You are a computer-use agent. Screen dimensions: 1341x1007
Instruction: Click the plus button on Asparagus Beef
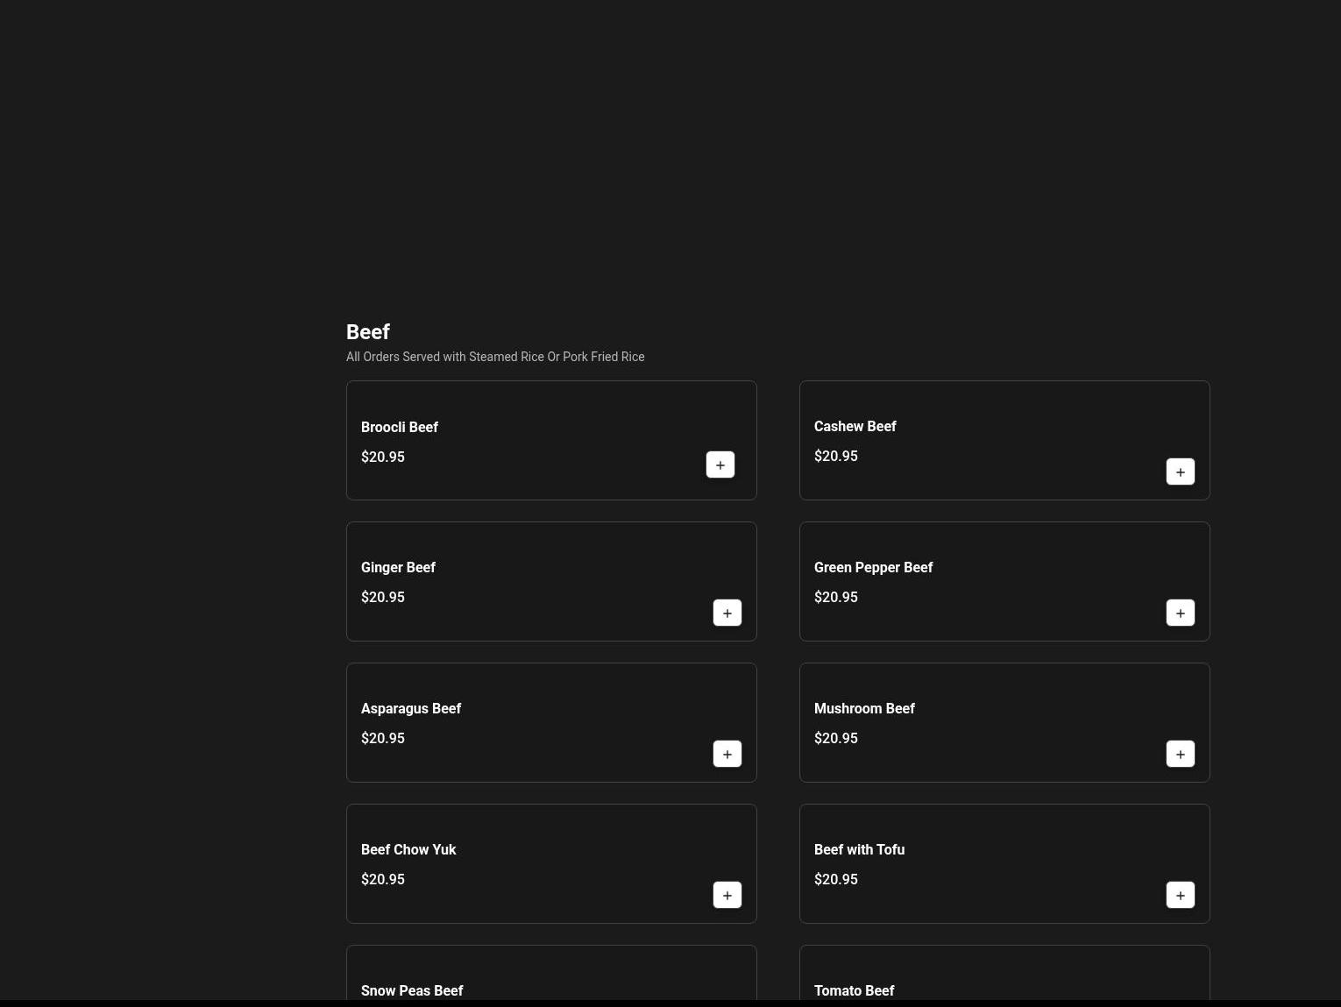(727, 754)
